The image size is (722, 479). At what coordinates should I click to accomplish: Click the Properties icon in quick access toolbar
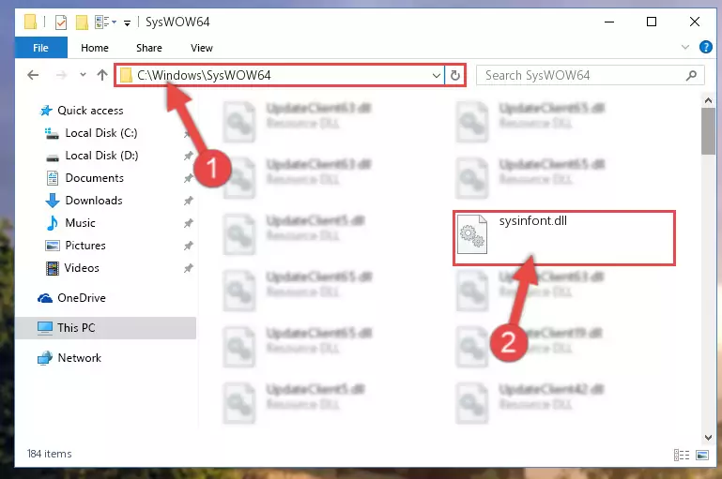pyautogui.click(x=61, y=22)
